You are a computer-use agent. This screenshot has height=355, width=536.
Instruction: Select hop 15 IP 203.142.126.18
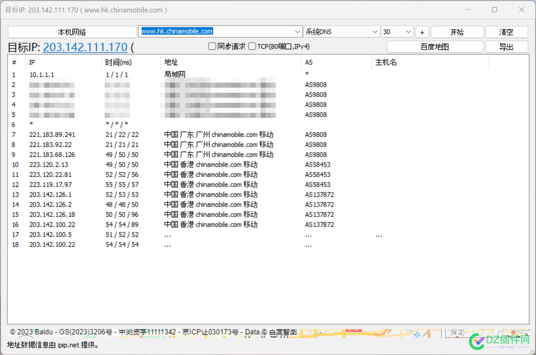pos(52,215)
